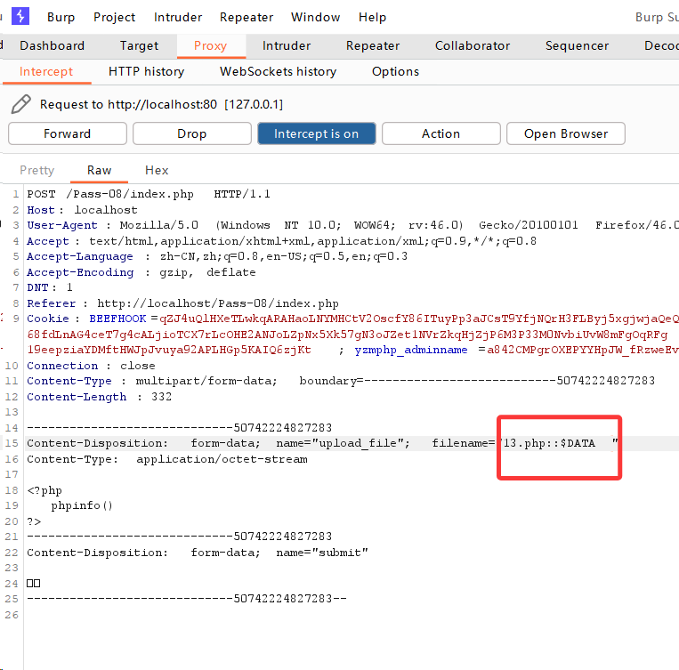Click the application/octet-stream content type line

(167, 459)
